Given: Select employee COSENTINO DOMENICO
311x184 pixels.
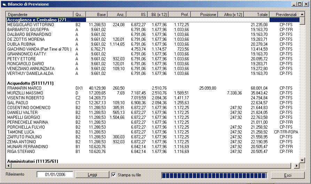Looking at the screenshot, I should (29, 108).
